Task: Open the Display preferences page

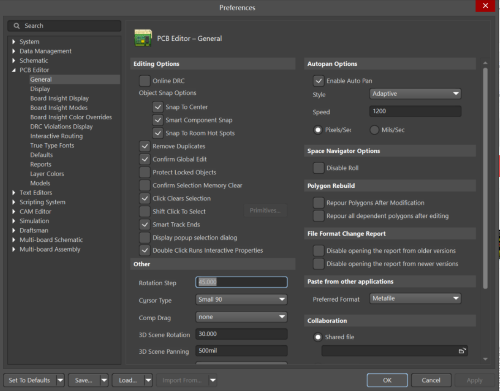Action: [x=40, y=89]
